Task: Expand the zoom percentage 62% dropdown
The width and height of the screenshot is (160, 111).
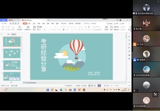Action: pos(108,86)
